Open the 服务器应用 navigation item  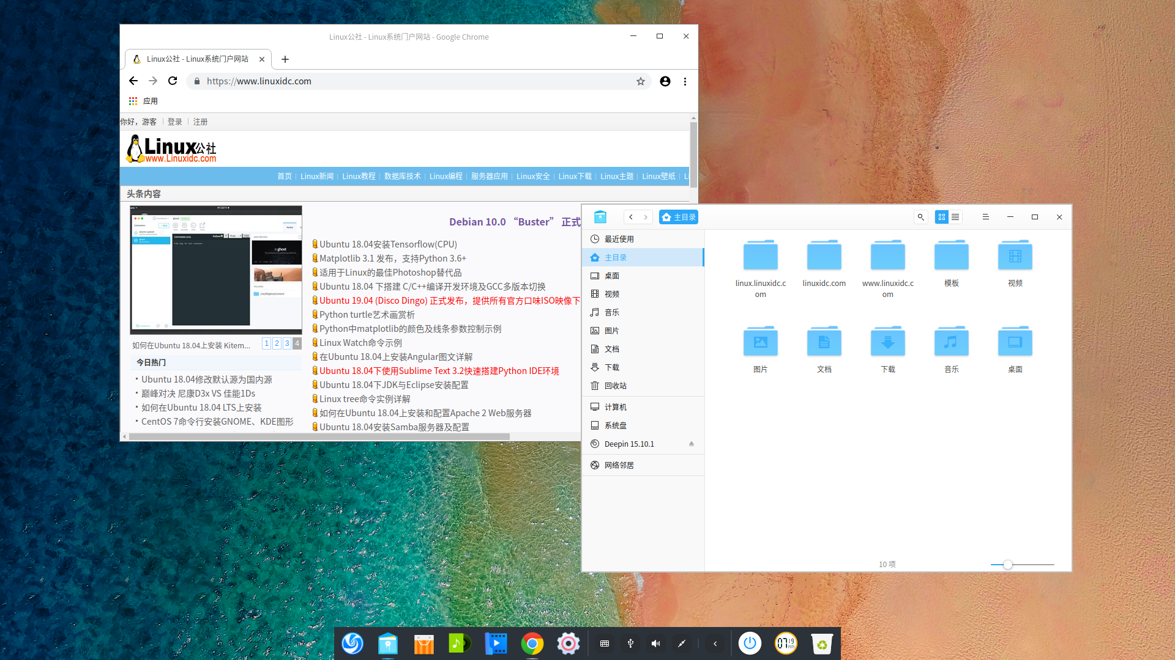tap(490, 176)
